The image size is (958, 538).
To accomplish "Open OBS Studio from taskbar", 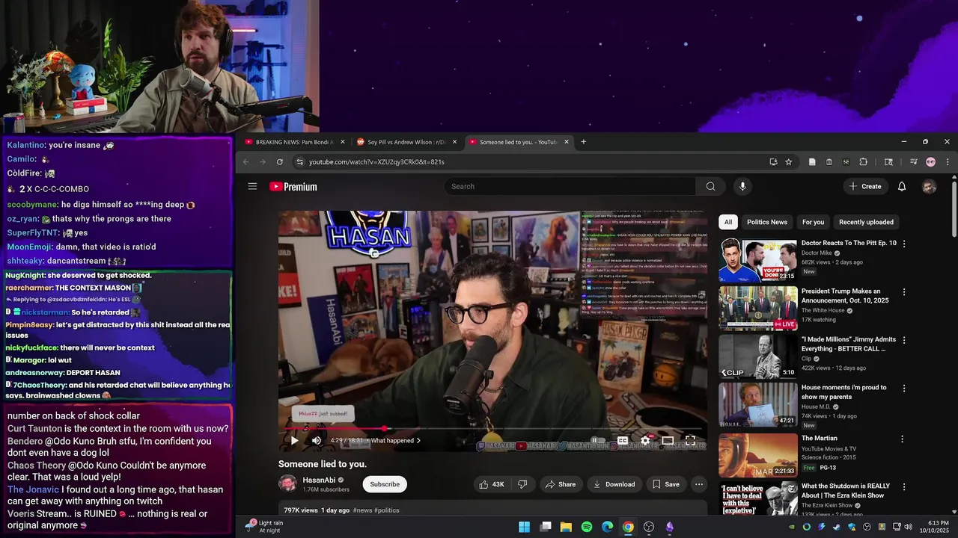I will point(649,527).
